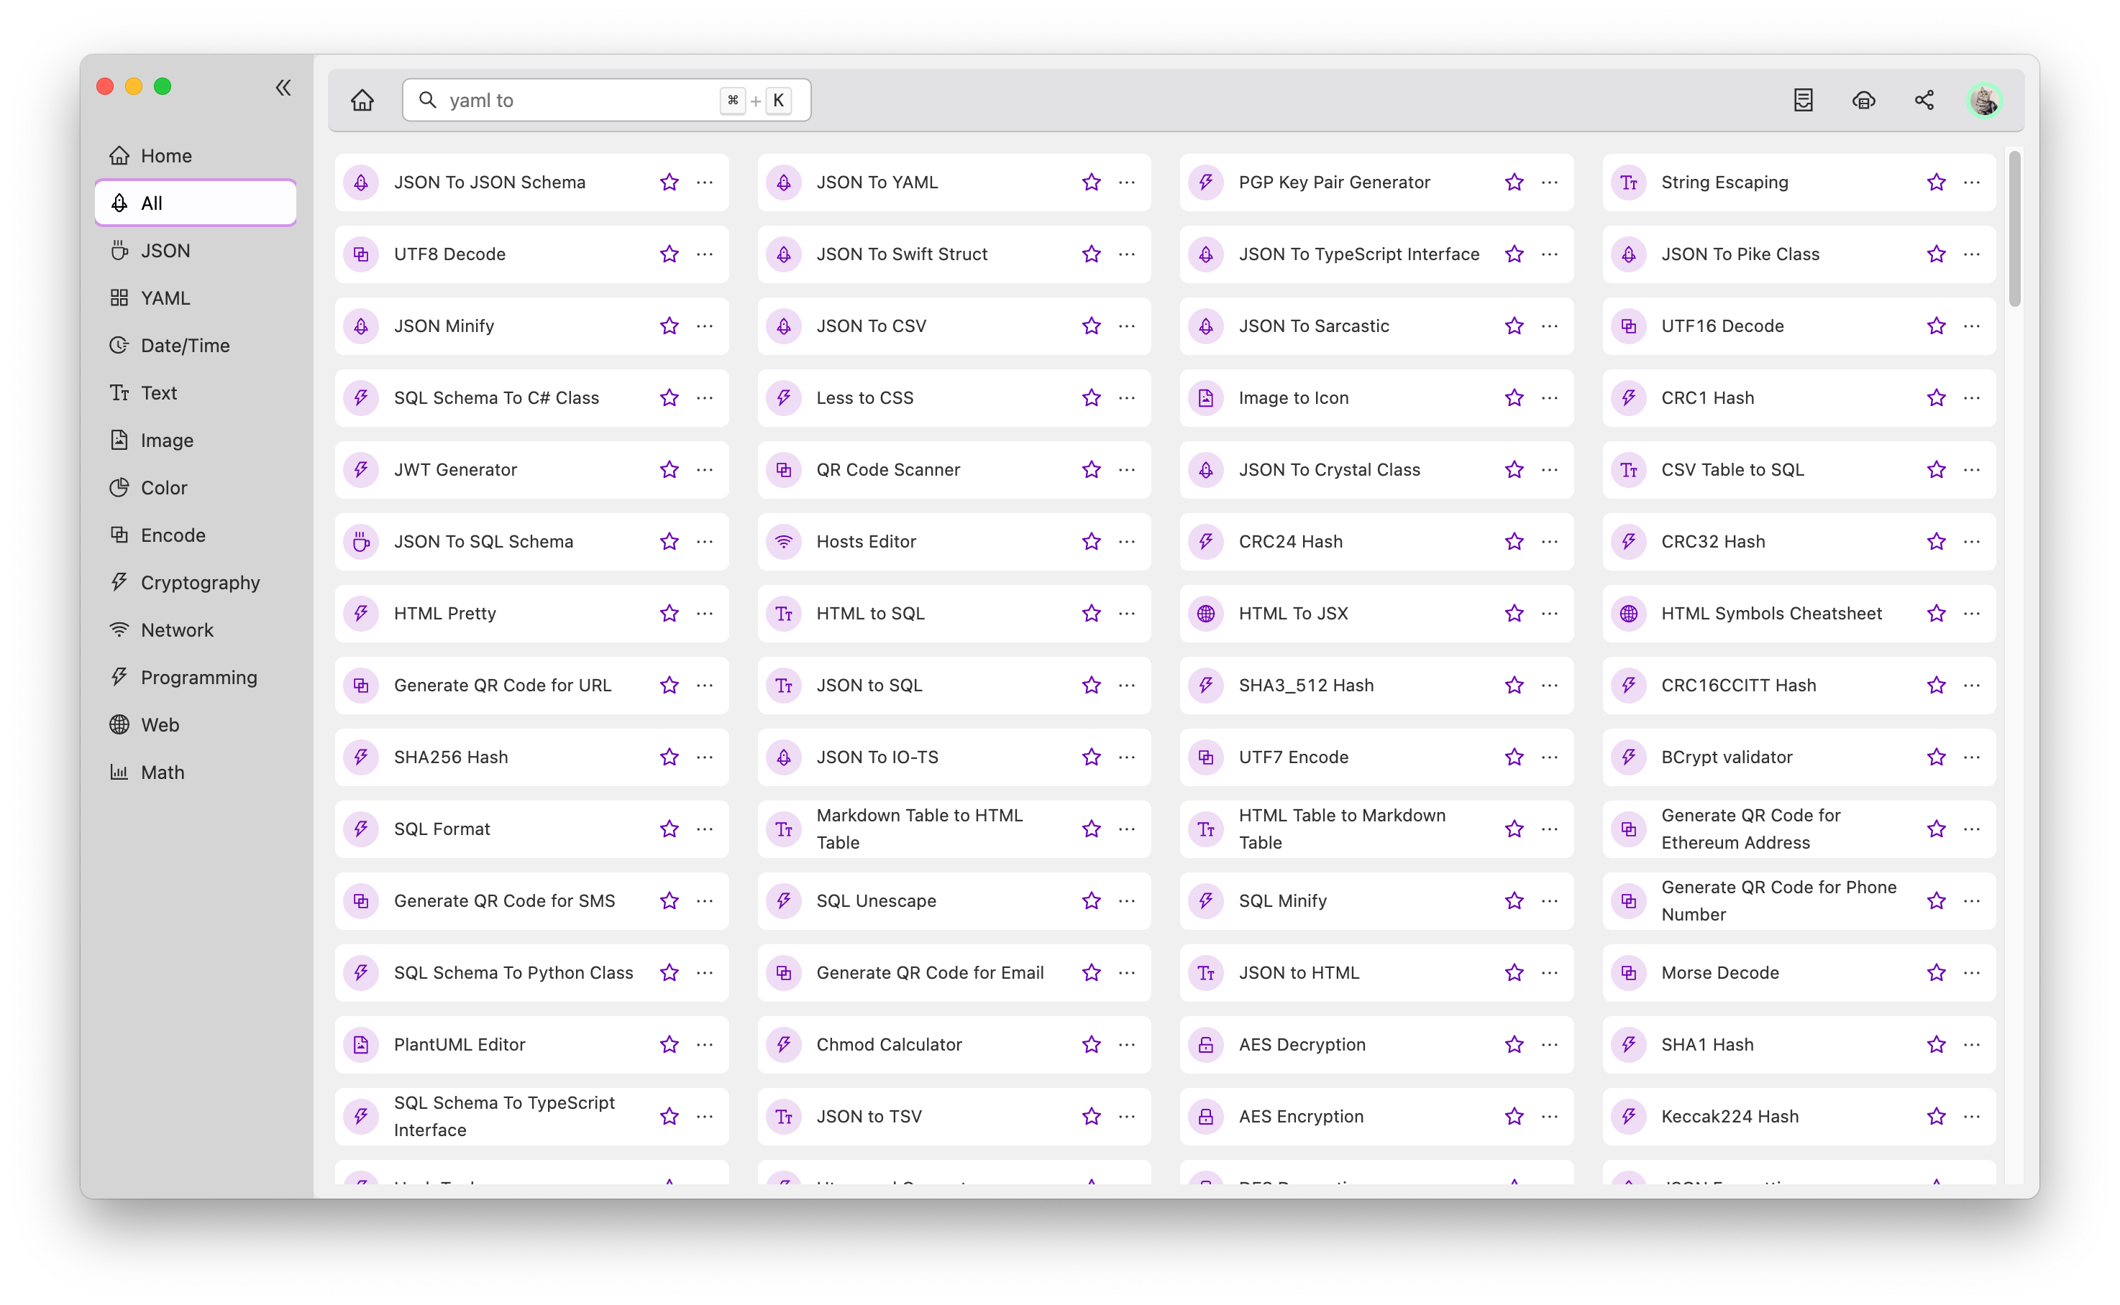Favorite the Hosts Editor tool
Image resolution: width=2120 pixels, height=1305 pixels.
1092,541
